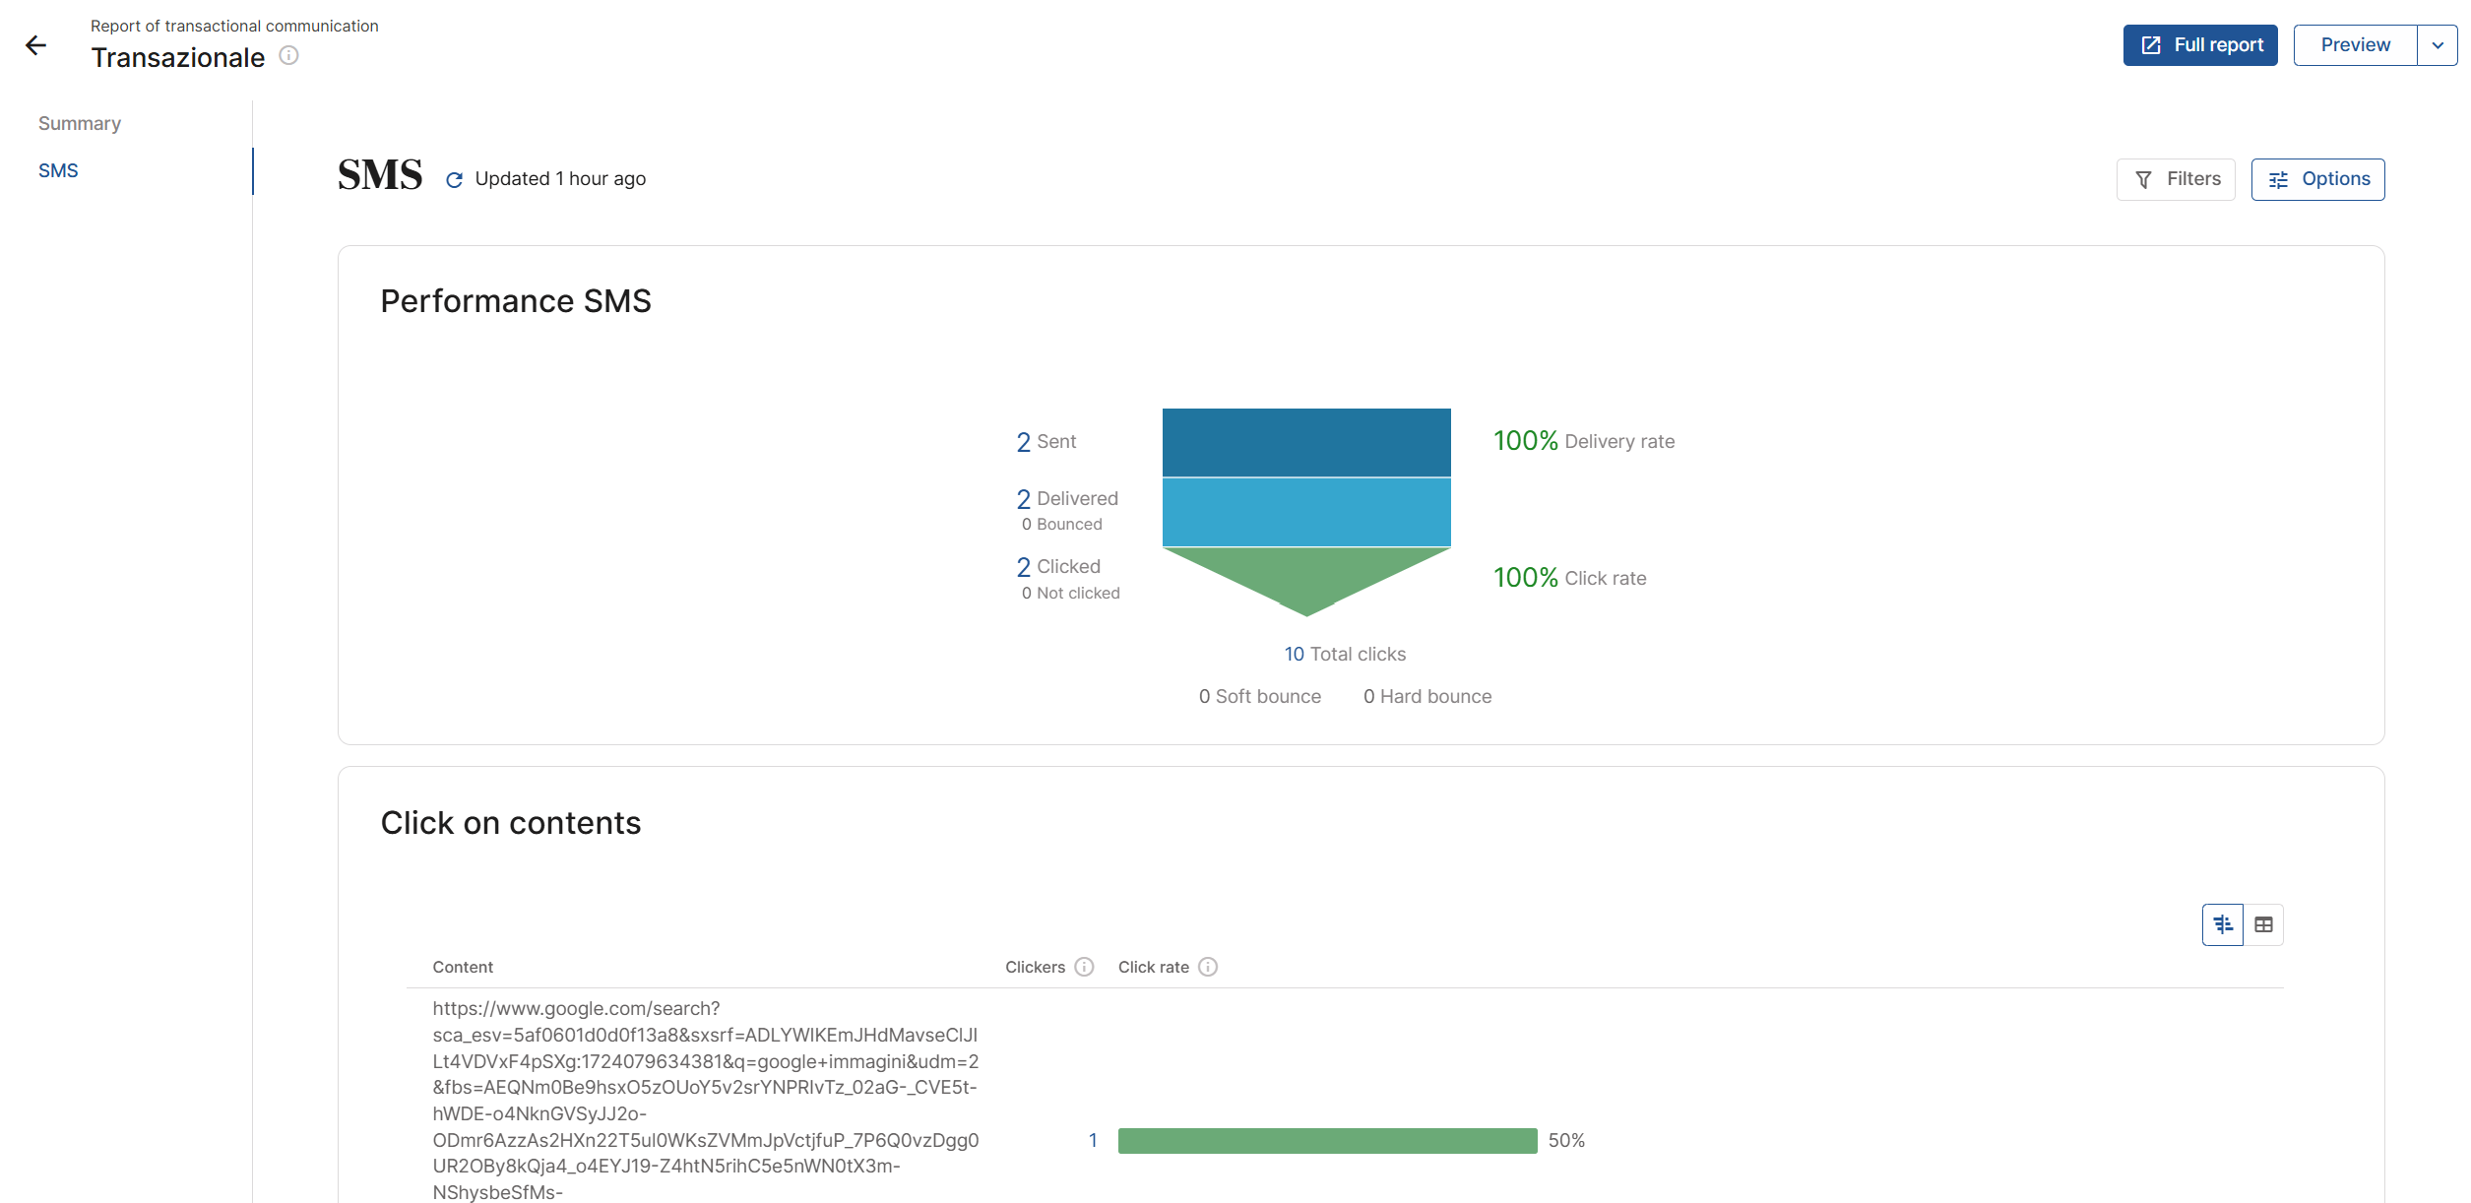Click the Click rate column info icon
The image size is (2471, 1203).
click(1208, 967)
